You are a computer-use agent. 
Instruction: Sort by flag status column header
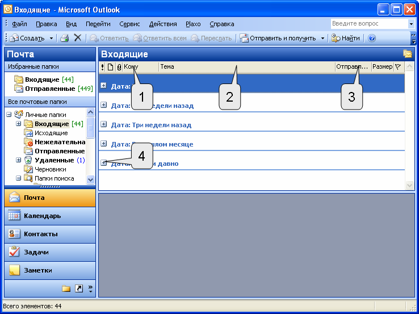coord(398,67)
